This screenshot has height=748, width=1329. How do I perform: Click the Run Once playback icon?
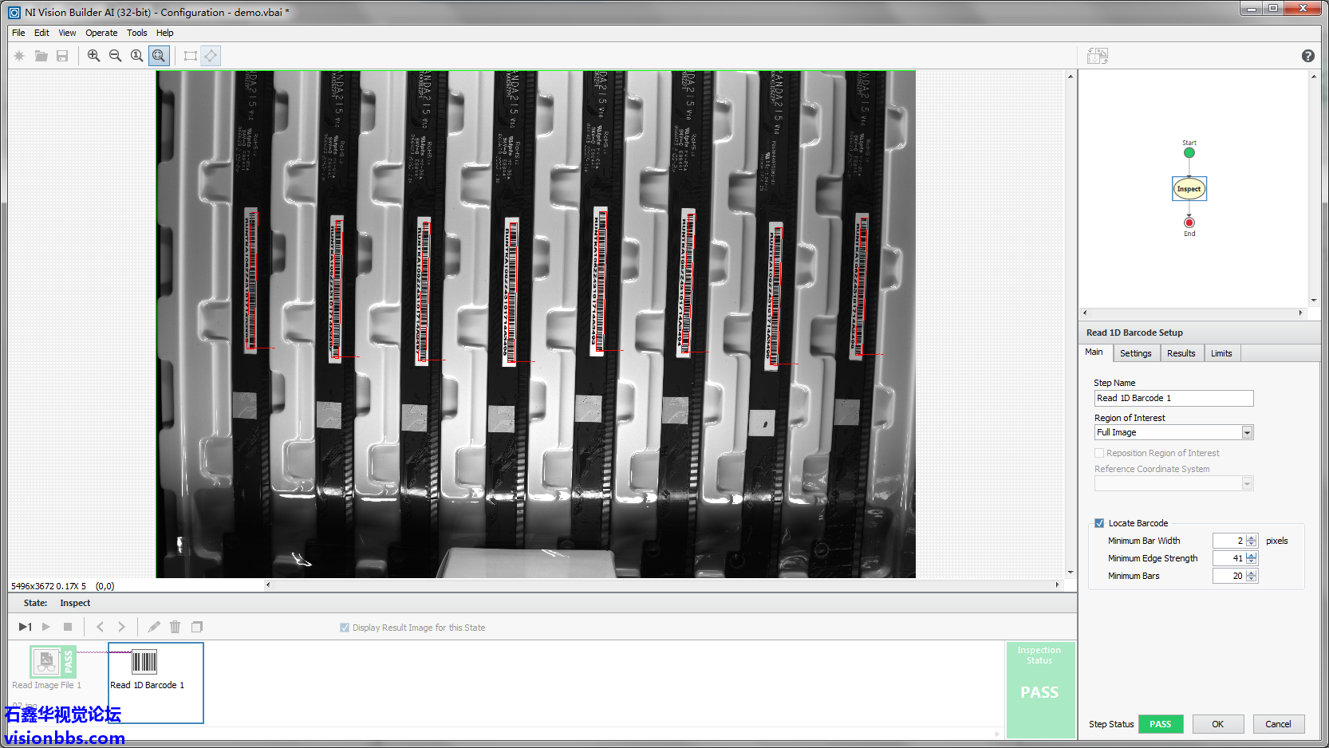pos(25,627)
